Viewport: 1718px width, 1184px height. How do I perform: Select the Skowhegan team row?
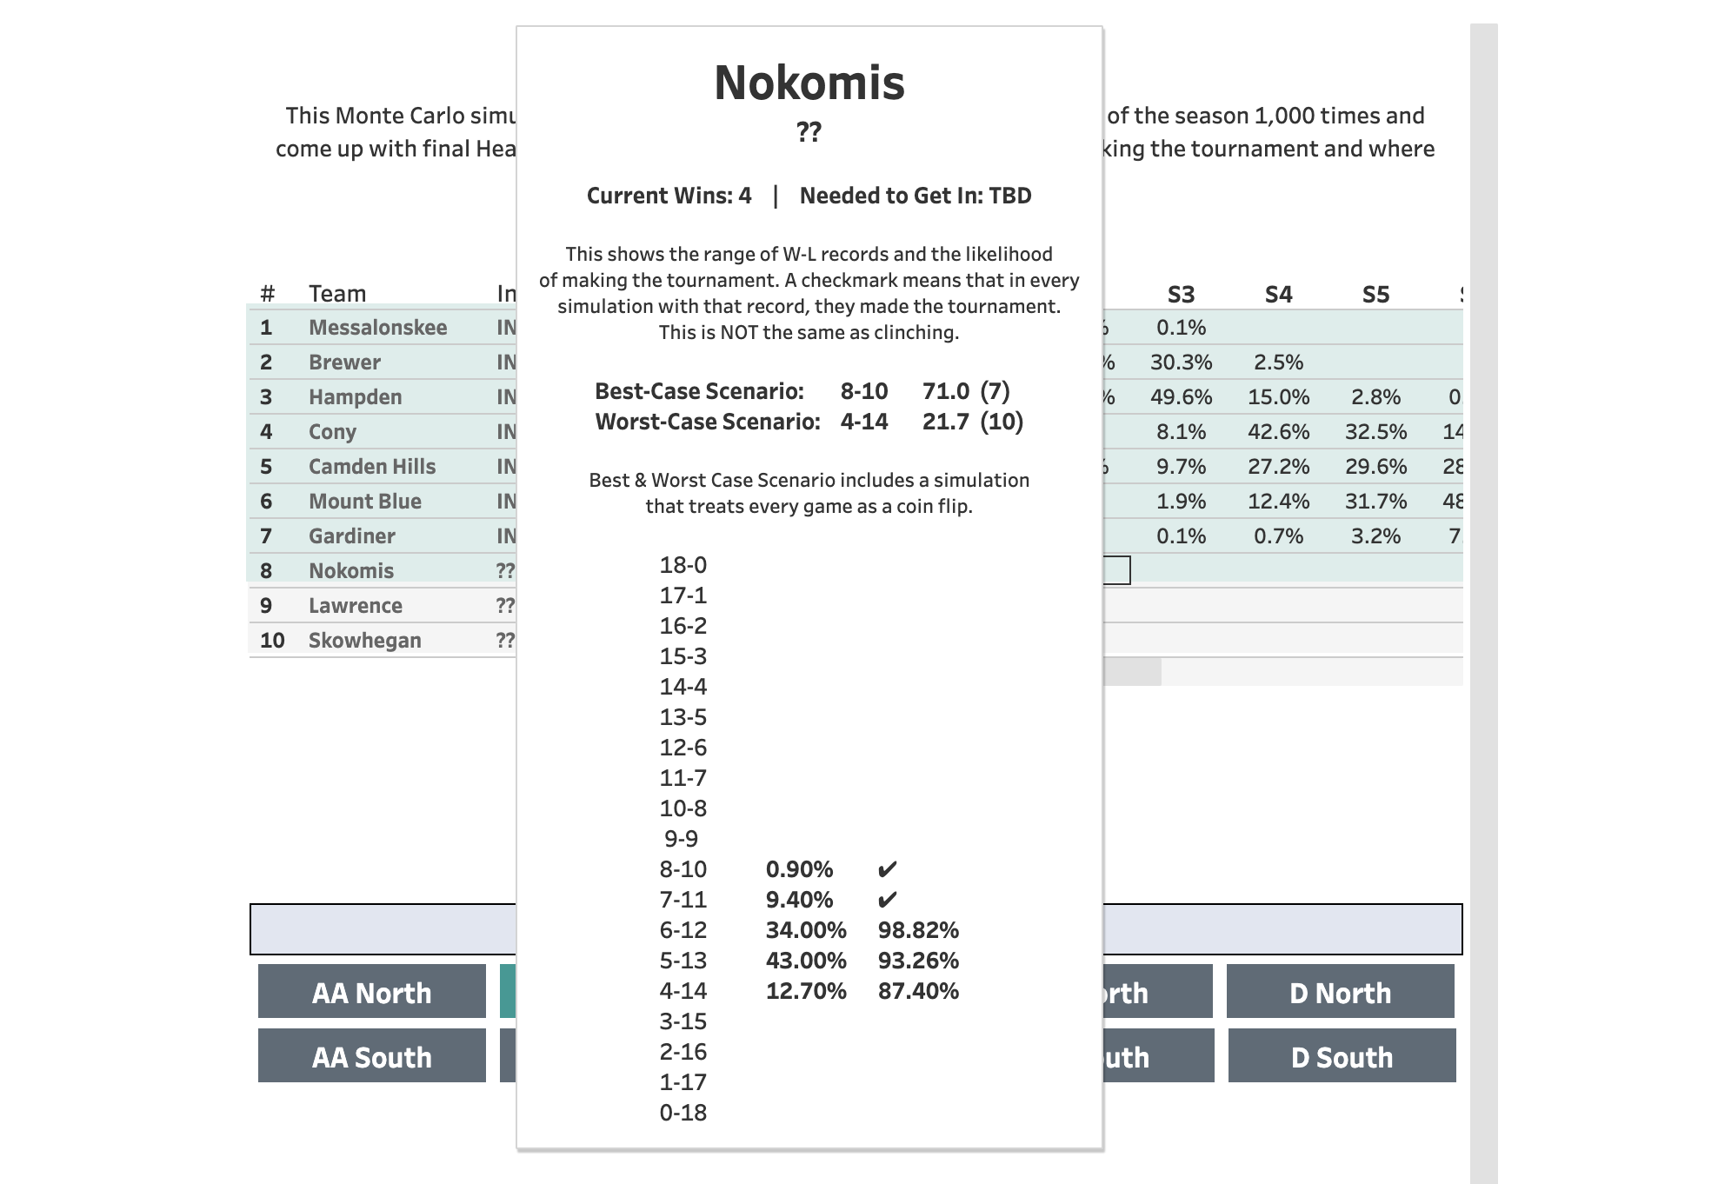pos(364,641)
